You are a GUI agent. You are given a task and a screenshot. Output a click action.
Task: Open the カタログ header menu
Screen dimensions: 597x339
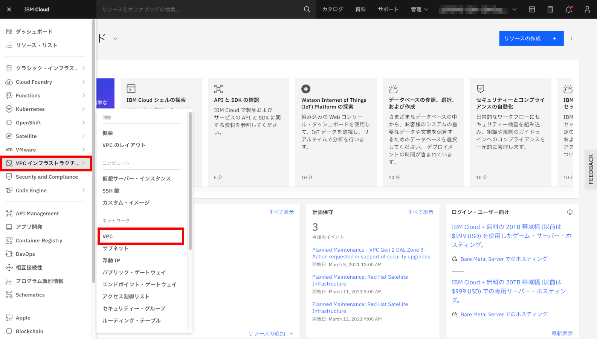click(333, 9)
